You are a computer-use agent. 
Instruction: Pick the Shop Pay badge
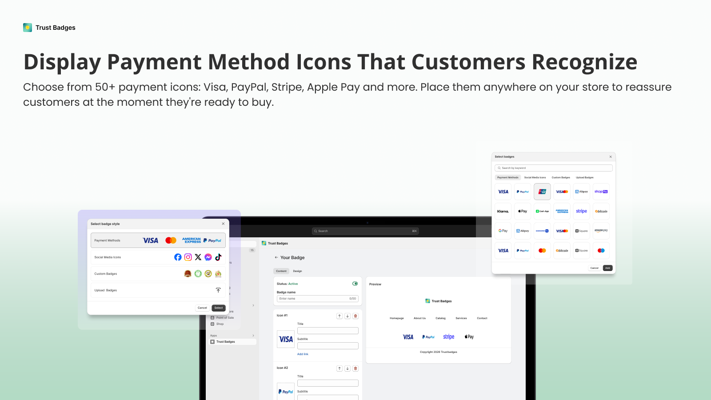point(601,192)
